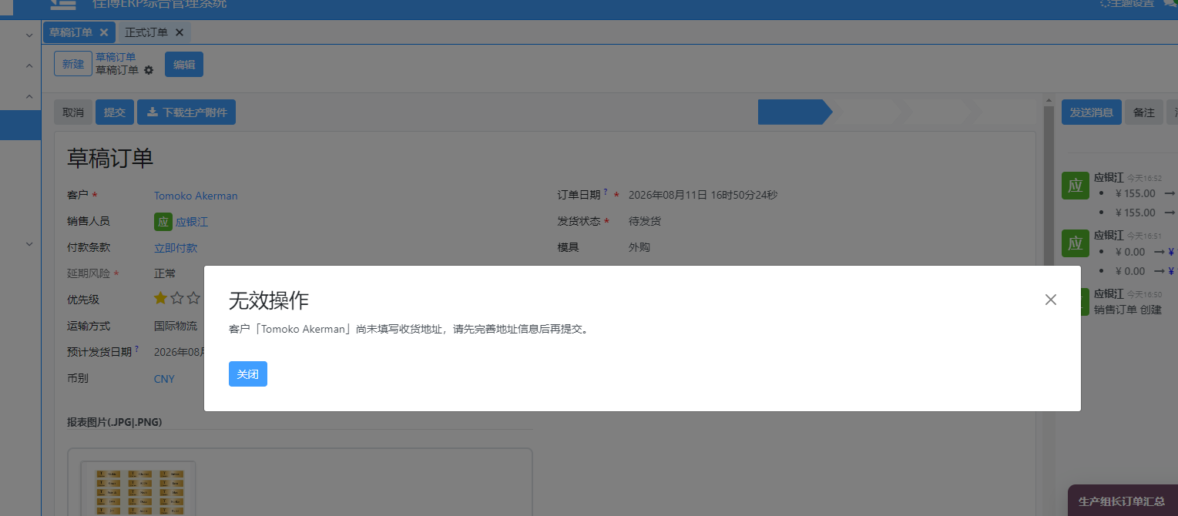Click the first blue status stage arrow

(x=795, y=112)
